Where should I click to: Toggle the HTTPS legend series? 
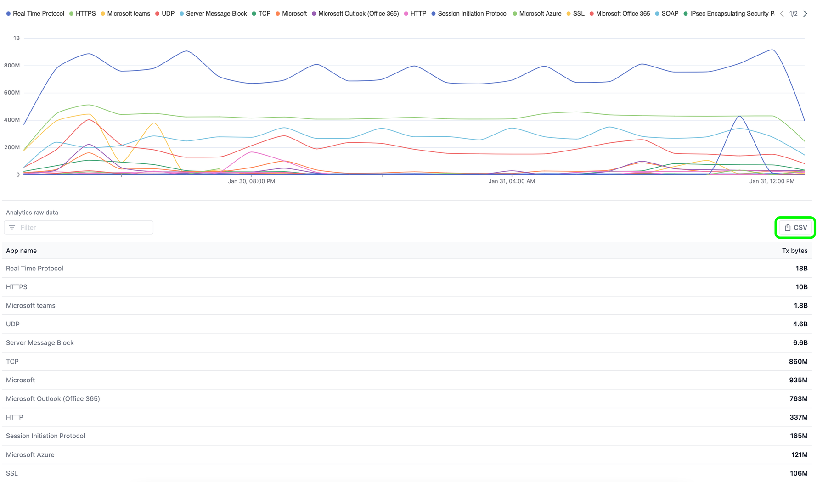tap(83, 14)
